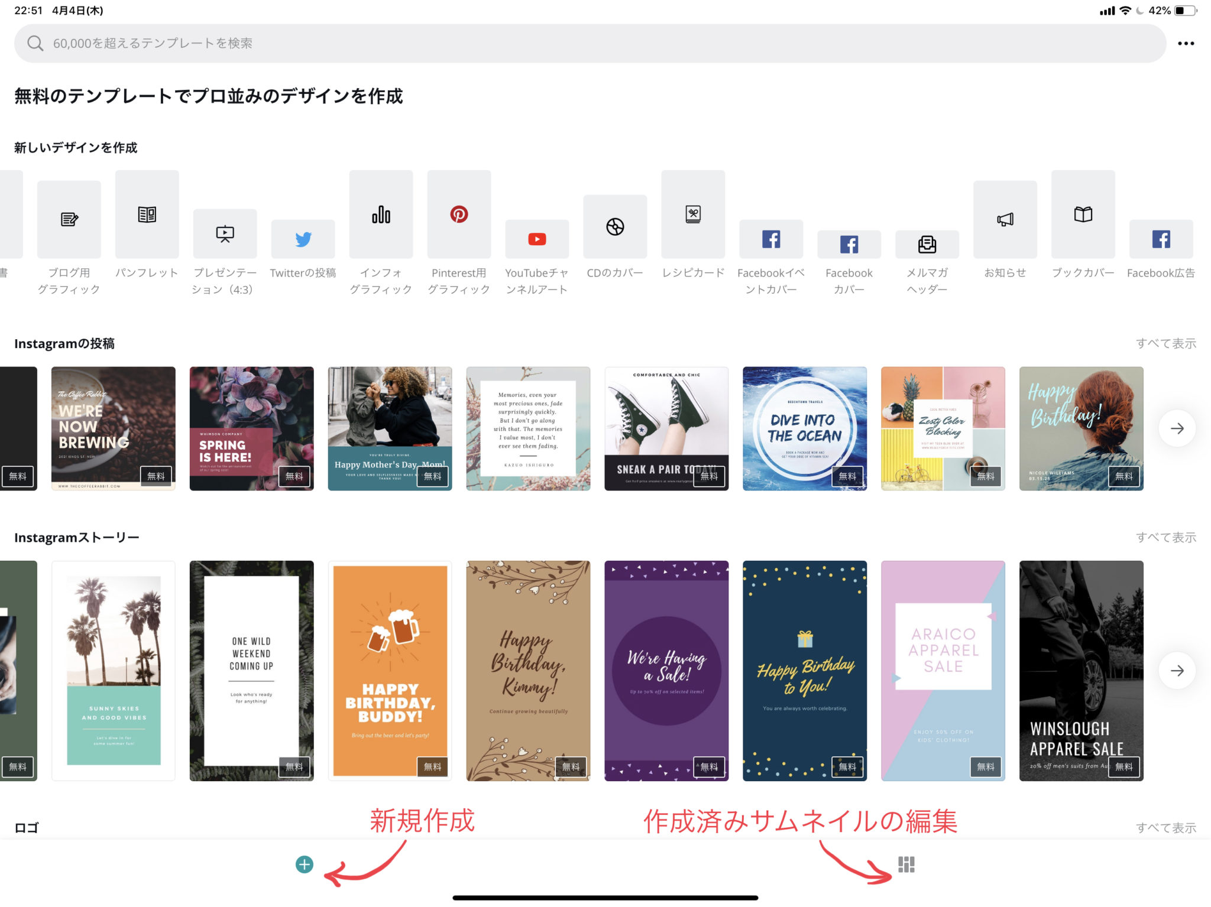This screenshot has width=1211, height=907.
Task: Create a YouTube channel art design
Action: [537, 239]
